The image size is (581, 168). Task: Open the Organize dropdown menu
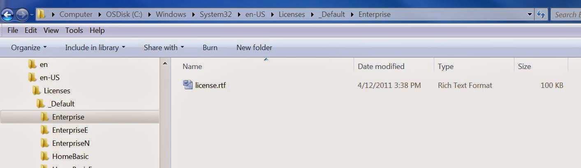point(29,48)
